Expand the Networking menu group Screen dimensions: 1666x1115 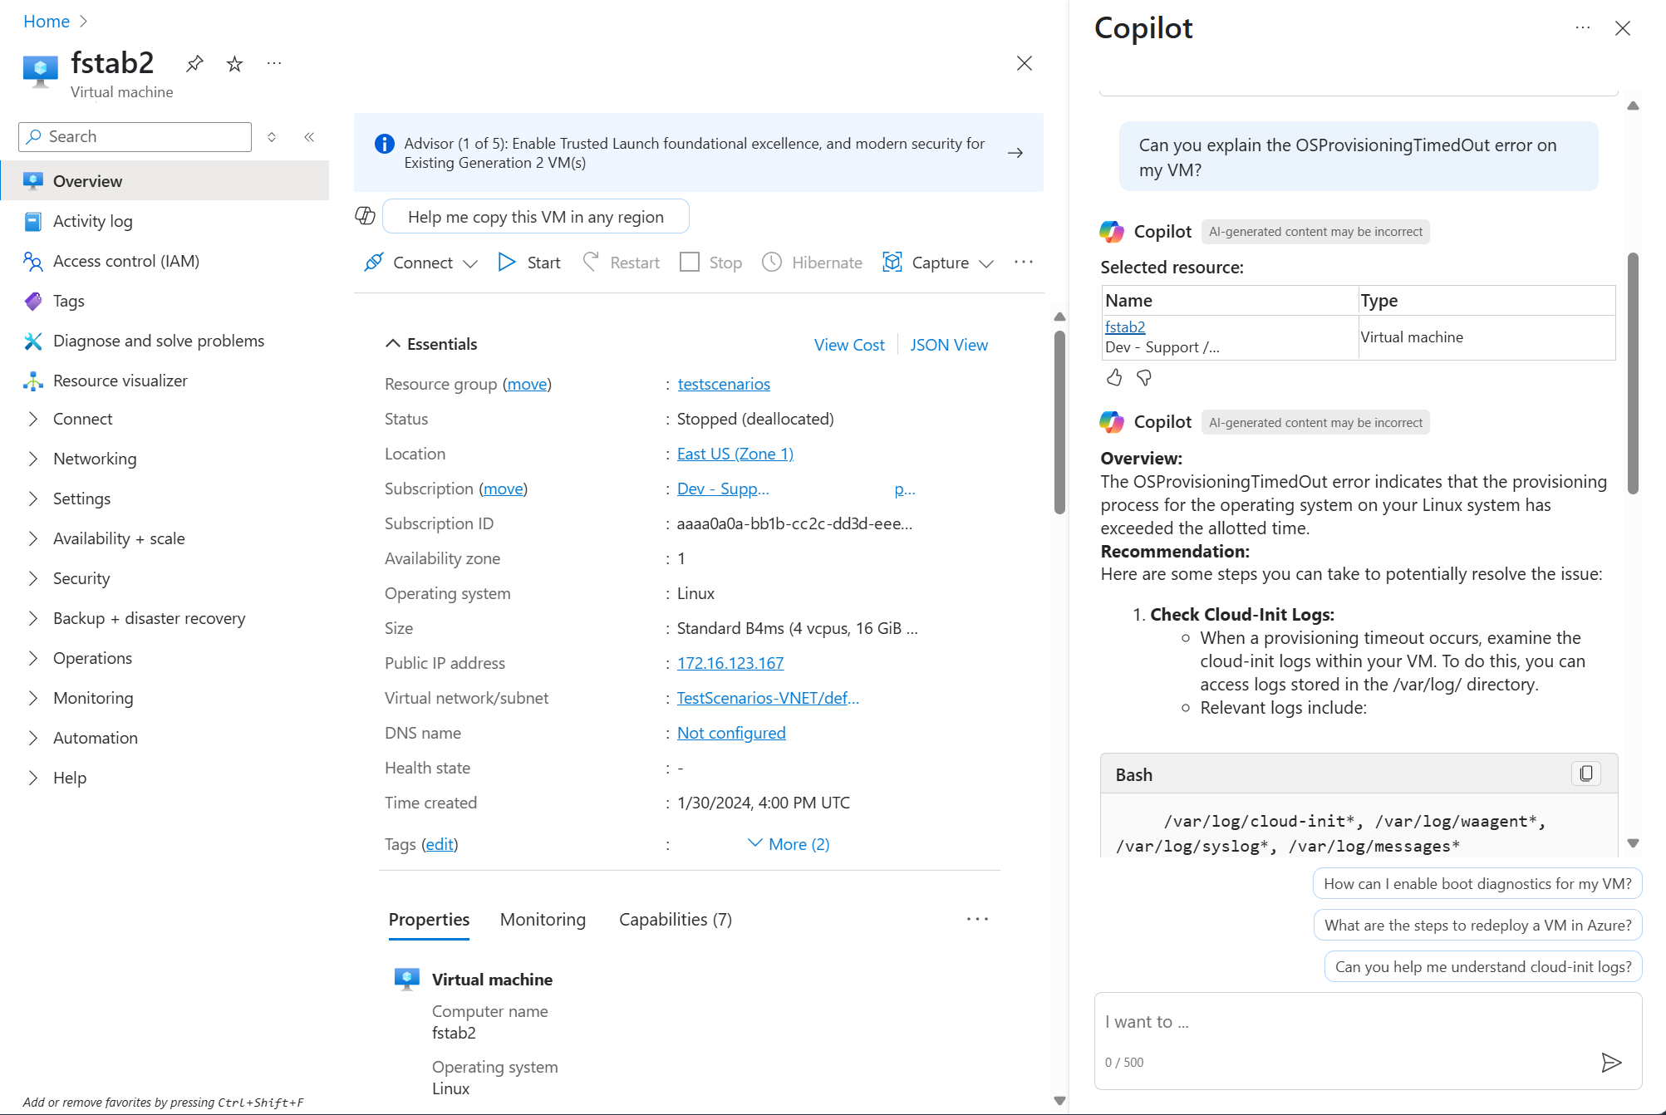(x=33, y=459)
